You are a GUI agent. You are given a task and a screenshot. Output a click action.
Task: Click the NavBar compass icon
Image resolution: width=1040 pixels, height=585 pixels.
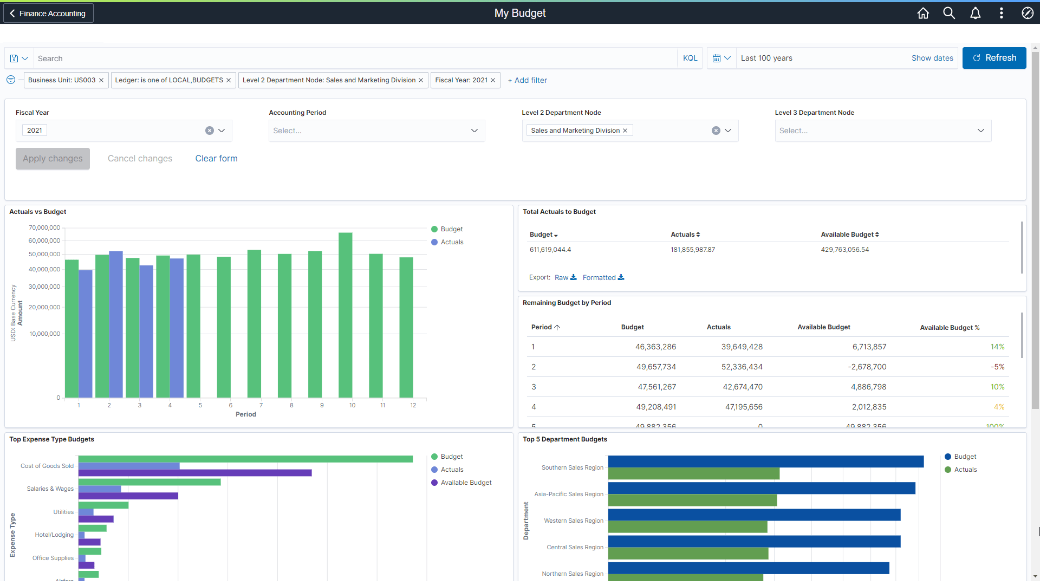pos(1027,13)
